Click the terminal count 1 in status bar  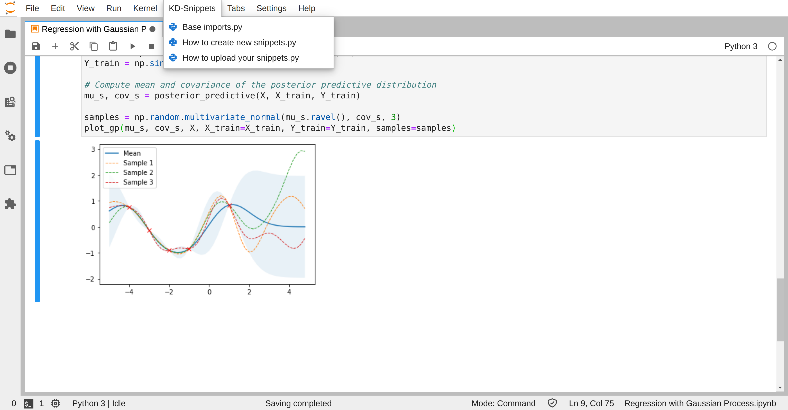[42, 403]
